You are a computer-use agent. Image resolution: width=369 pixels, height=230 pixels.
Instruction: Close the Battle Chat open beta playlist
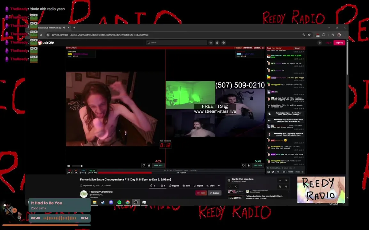click(286, 180)
